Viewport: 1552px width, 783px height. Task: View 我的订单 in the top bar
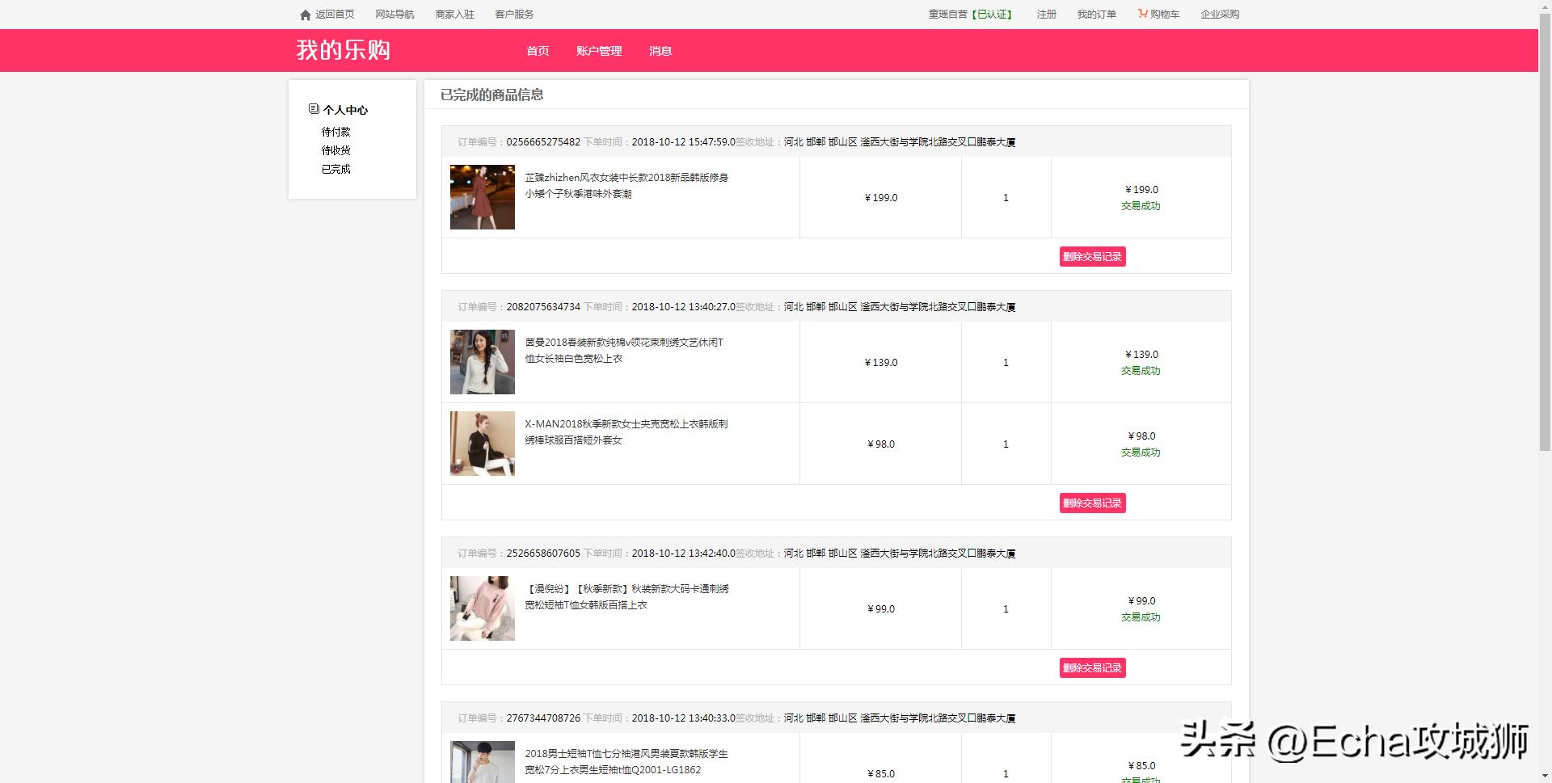pos(1096,15)
